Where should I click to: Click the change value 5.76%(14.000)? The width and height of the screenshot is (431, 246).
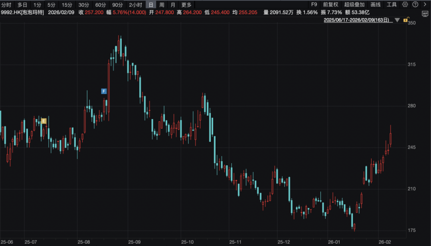pos(129,12)
